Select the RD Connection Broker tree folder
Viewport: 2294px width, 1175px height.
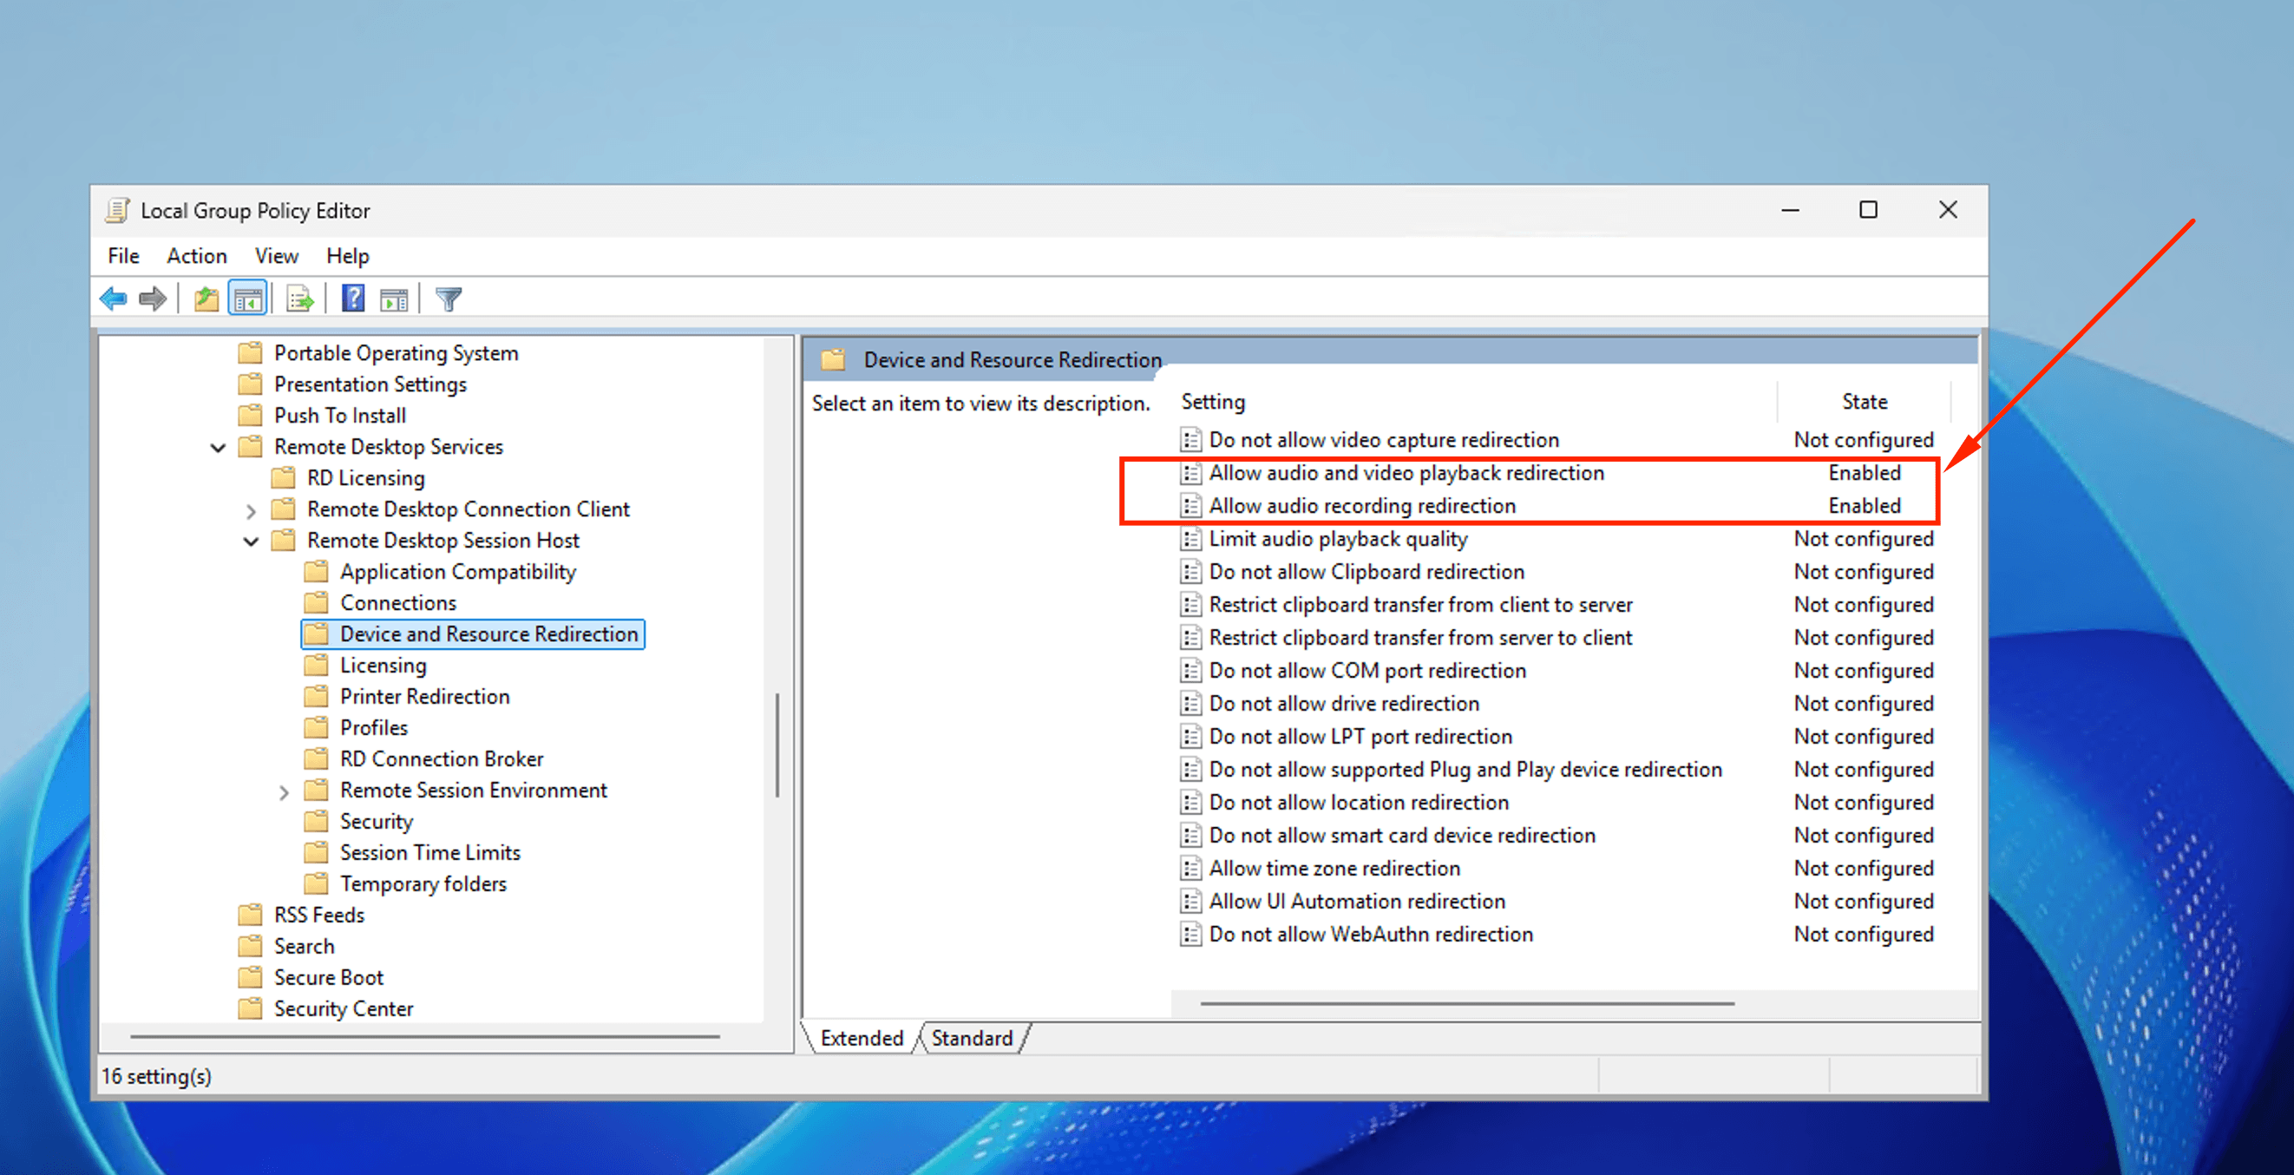(x=441, y=758)
